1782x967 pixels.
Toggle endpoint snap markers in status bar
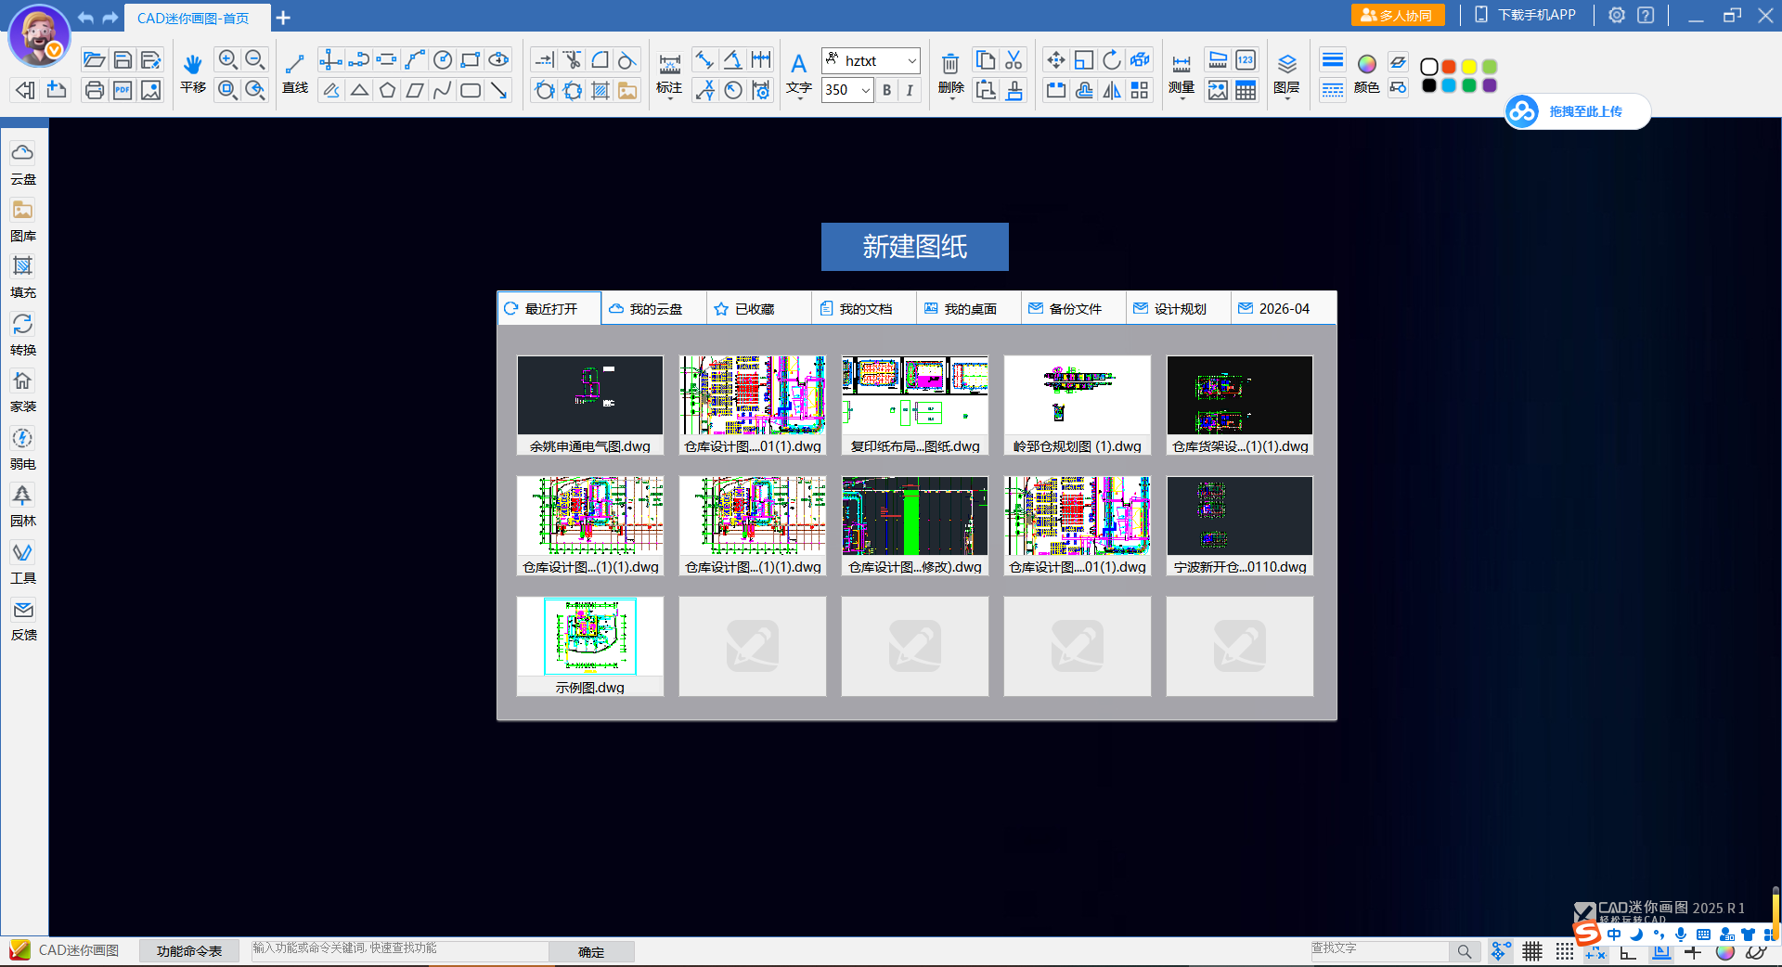(x=1500, y=951)
